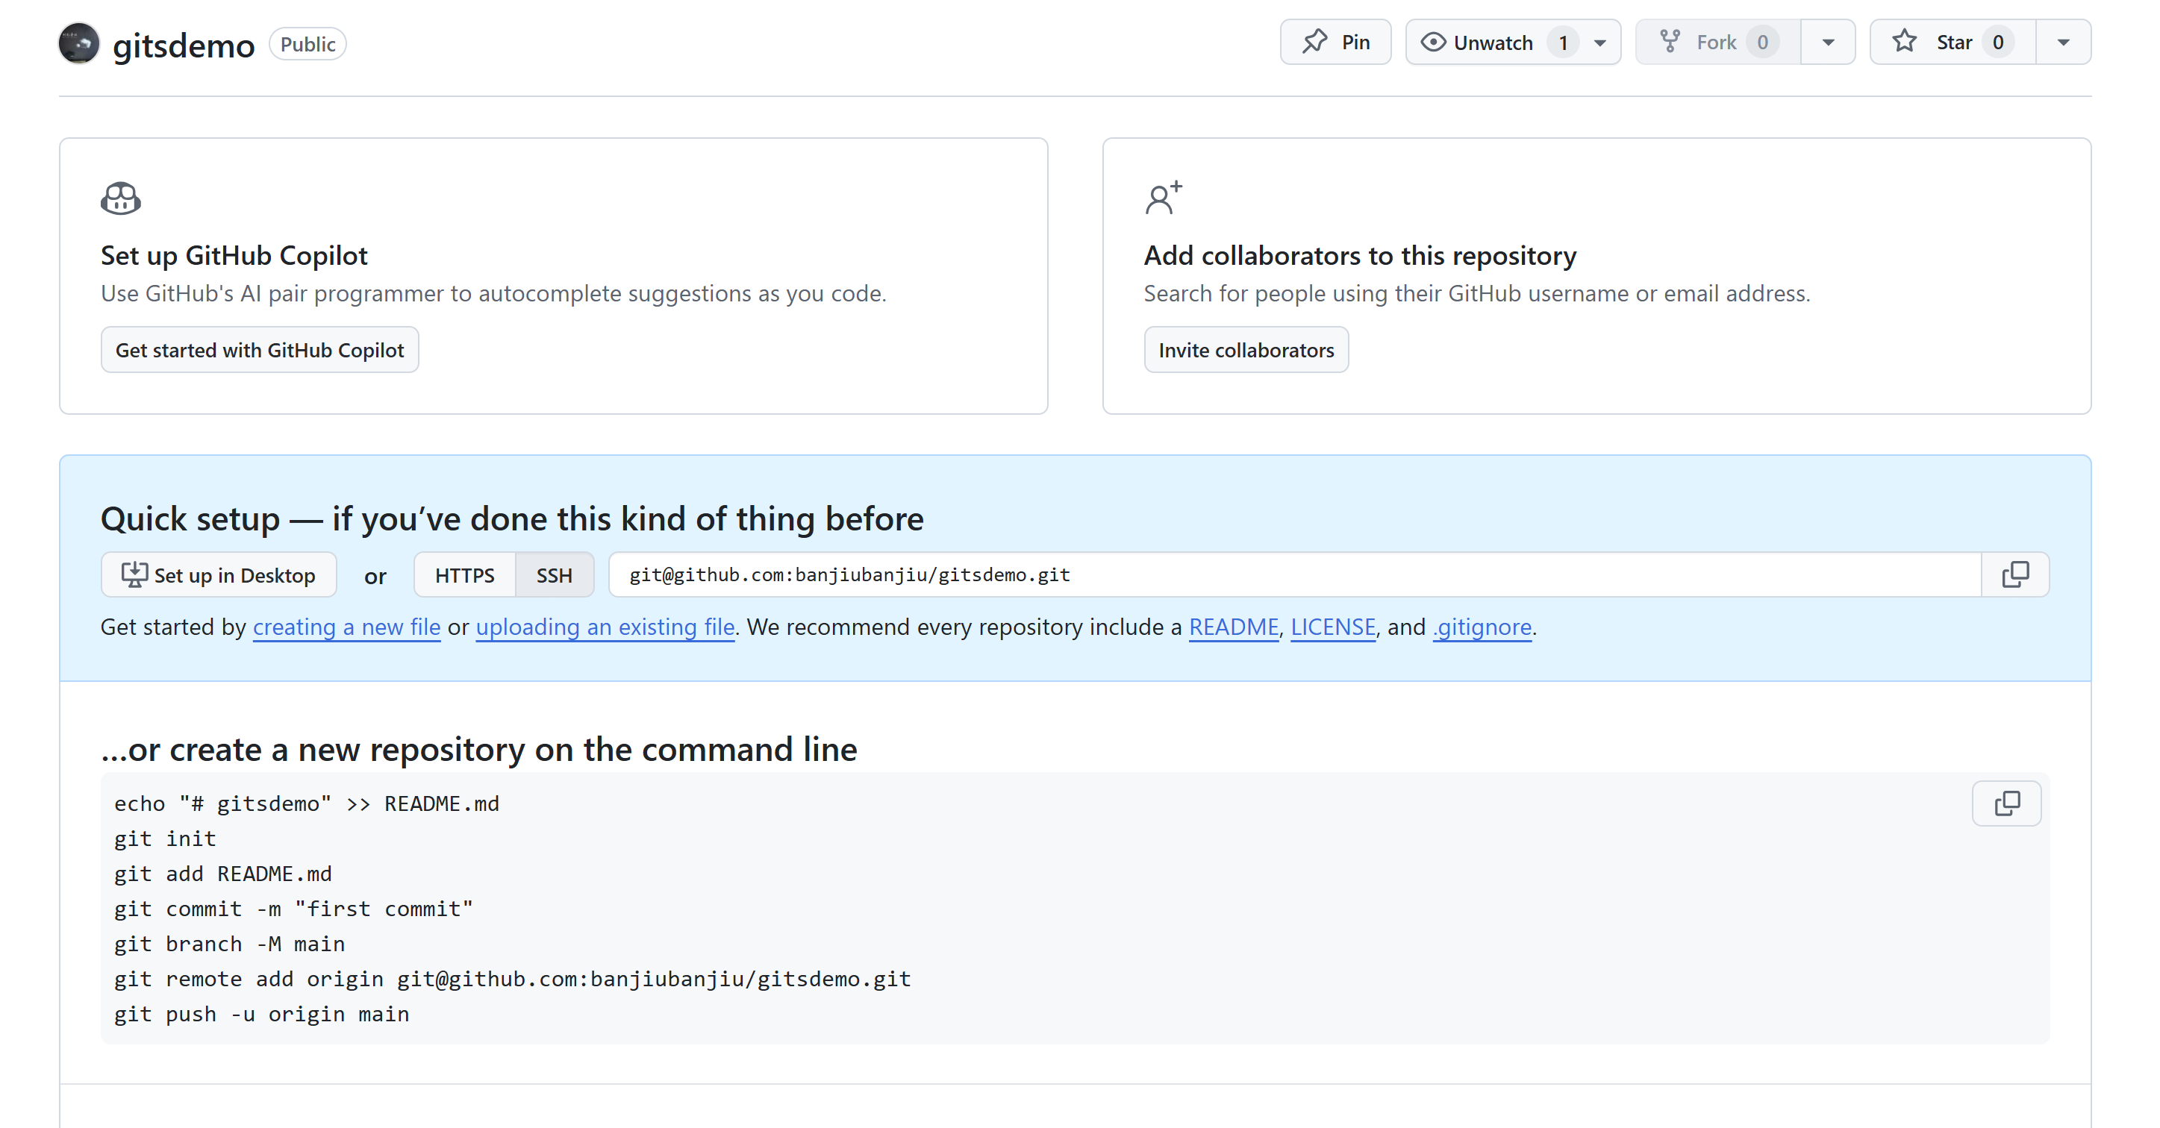Copy the repository URL to clipboard
Screen dimensions: 2160x1128
point(2016,575)
